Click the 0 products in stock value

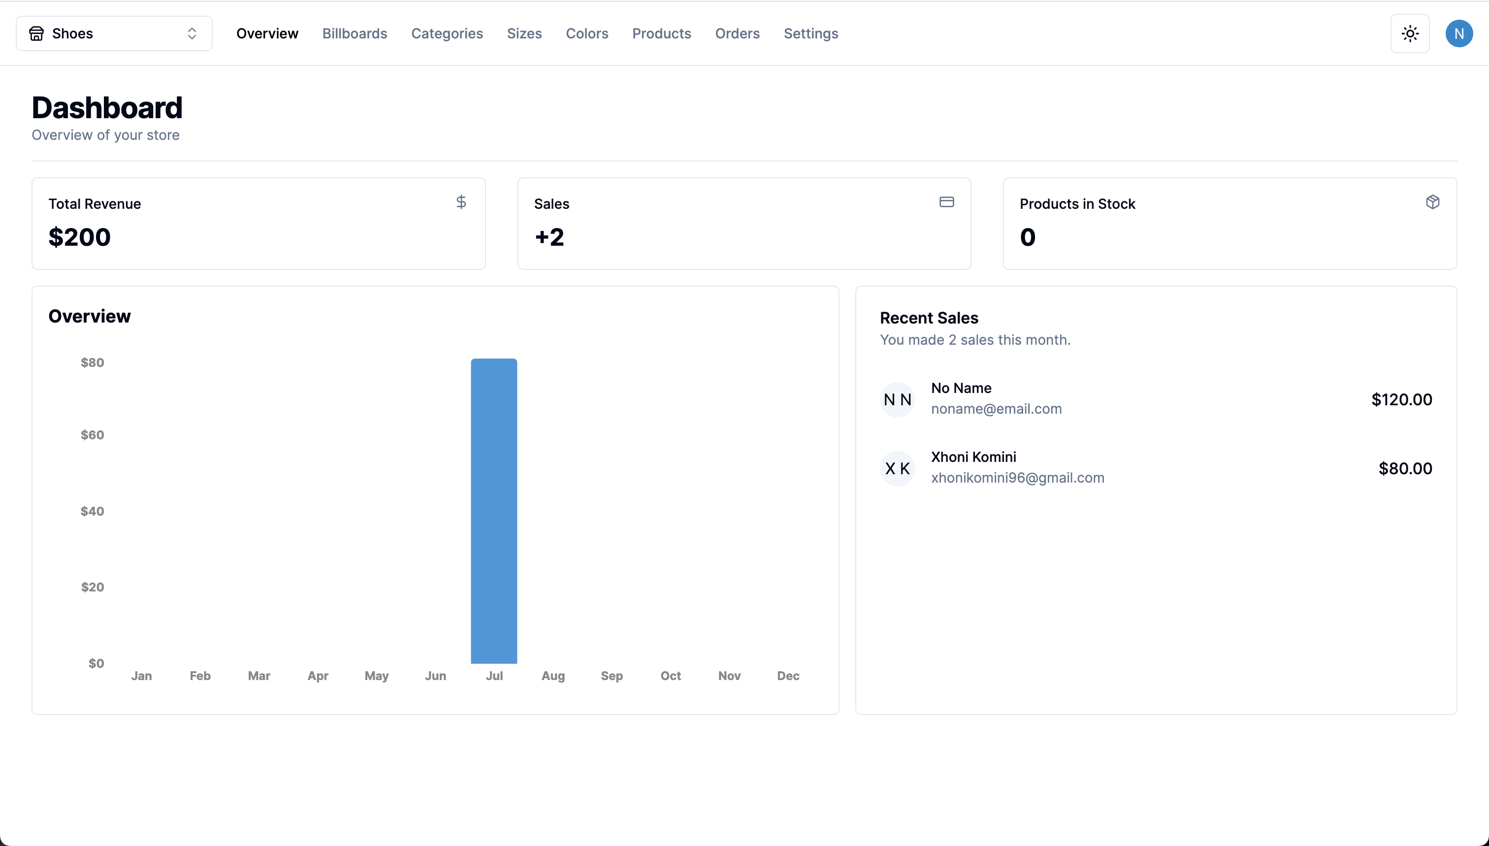tap(1028, 237)
